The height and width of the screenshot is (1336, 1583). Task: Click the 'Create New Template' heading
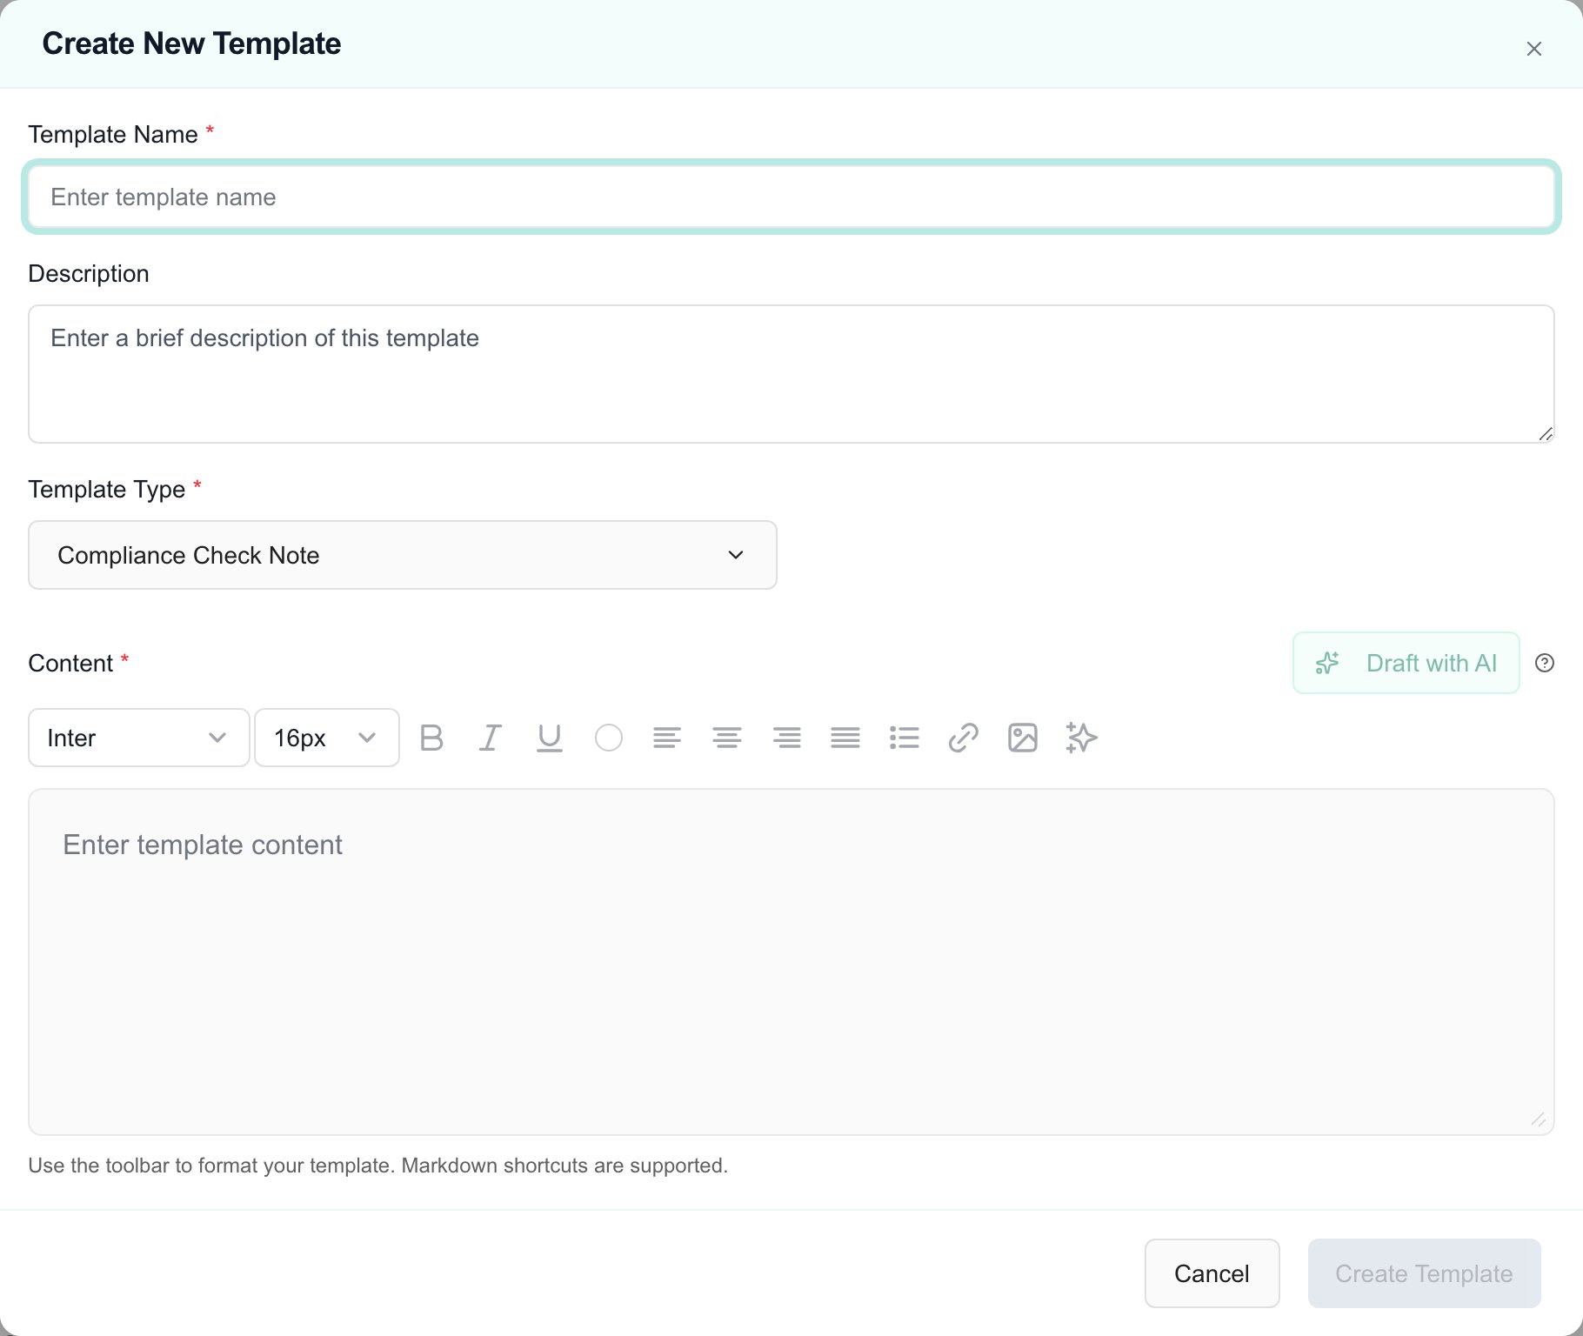coord(191,43)
